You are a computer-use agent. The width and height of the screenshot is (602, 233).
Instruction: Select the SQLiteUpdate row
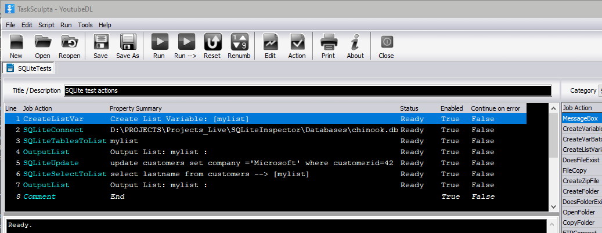pyautogui.click(x=265, y=163)
